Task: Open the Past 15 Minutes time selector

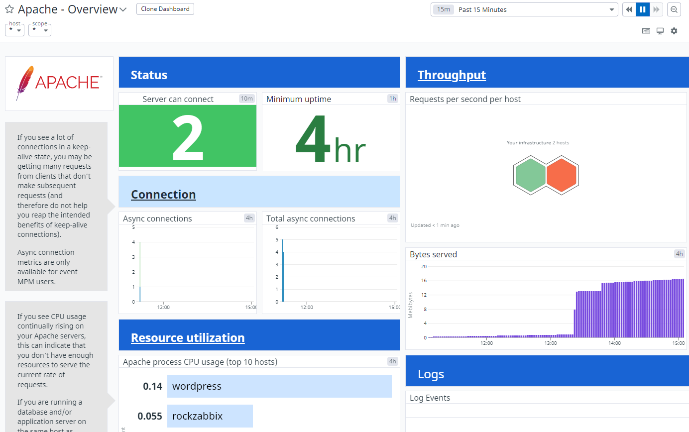Action: [524, 9]
